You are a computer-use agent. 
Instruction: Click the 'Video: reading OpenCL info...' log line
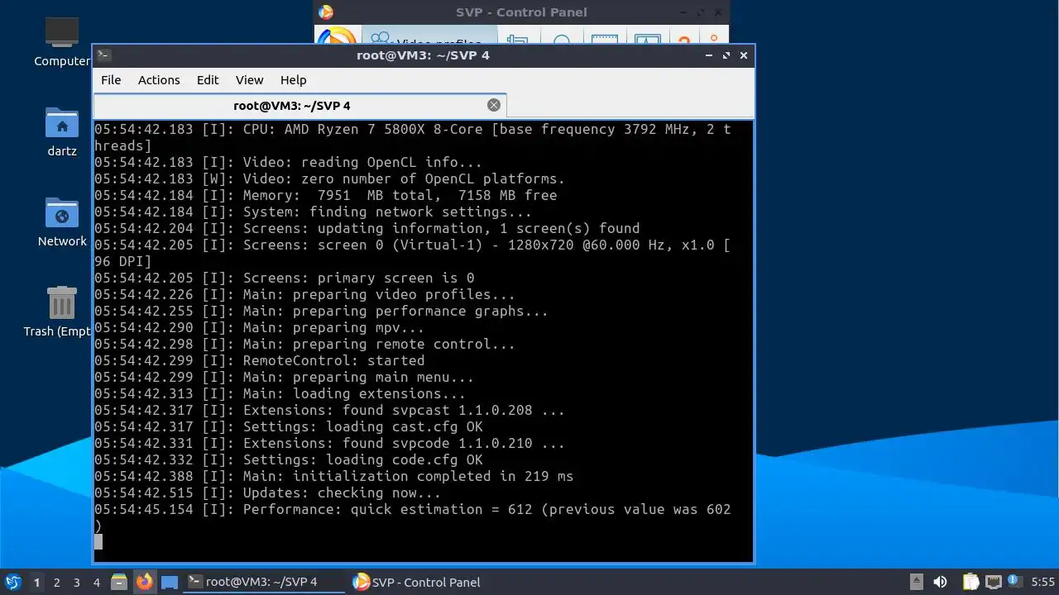pyautogui.click(x=288, y=162)
